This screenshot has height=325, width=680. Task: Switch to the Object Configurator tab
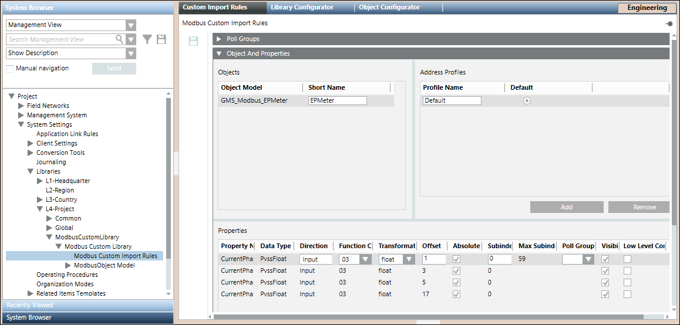coord(389,8)
